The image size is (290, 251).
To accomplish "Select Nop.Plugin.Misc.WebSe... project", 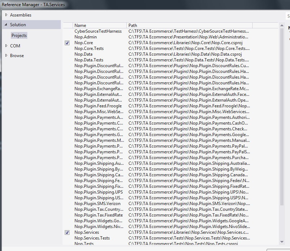I will [x=99, y=111].
